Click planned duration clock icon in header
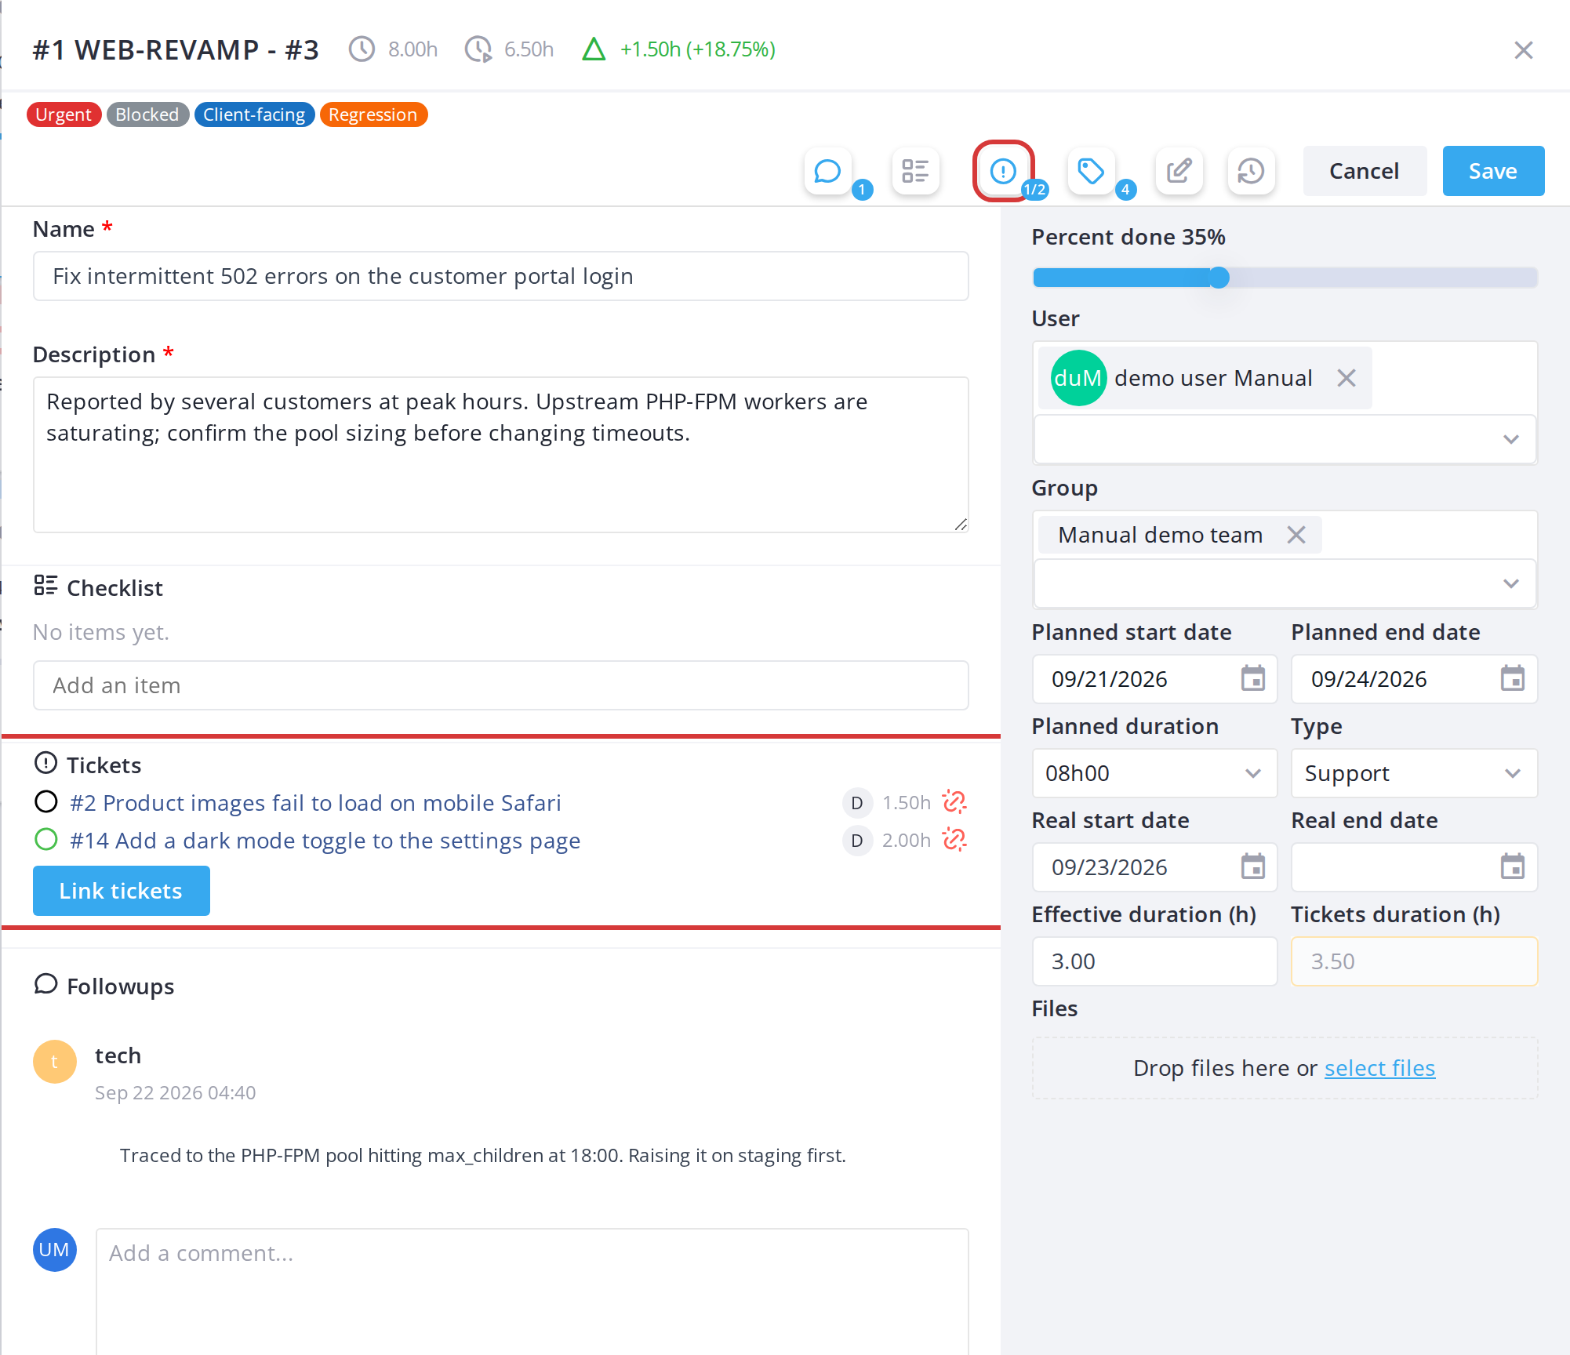The width and height of the screenshot is (1570, 1355). click(362, 49)
